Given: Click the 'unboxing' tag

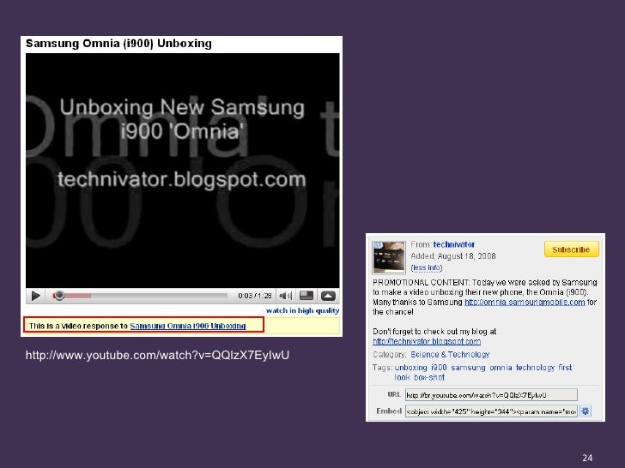Looking at the screenshot, I should [410, 368].
